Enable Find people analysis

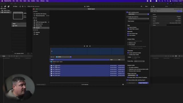[128, 45]
